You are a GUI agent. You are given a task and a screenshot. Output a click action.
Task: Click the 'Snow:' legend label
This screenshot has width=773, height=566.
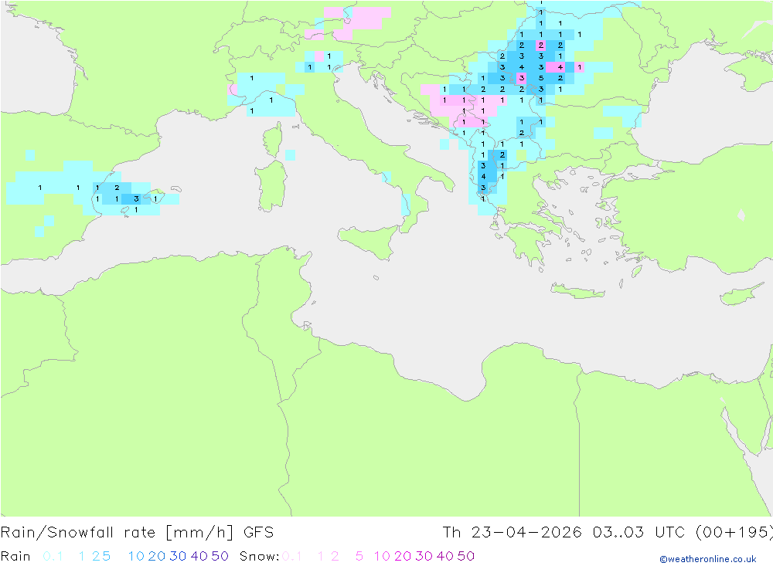(x=259, y=556)
